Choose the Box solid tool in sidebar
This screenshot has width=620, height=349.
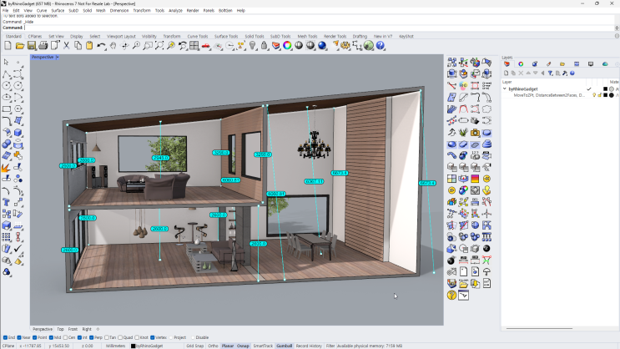[x=18, y=133]
